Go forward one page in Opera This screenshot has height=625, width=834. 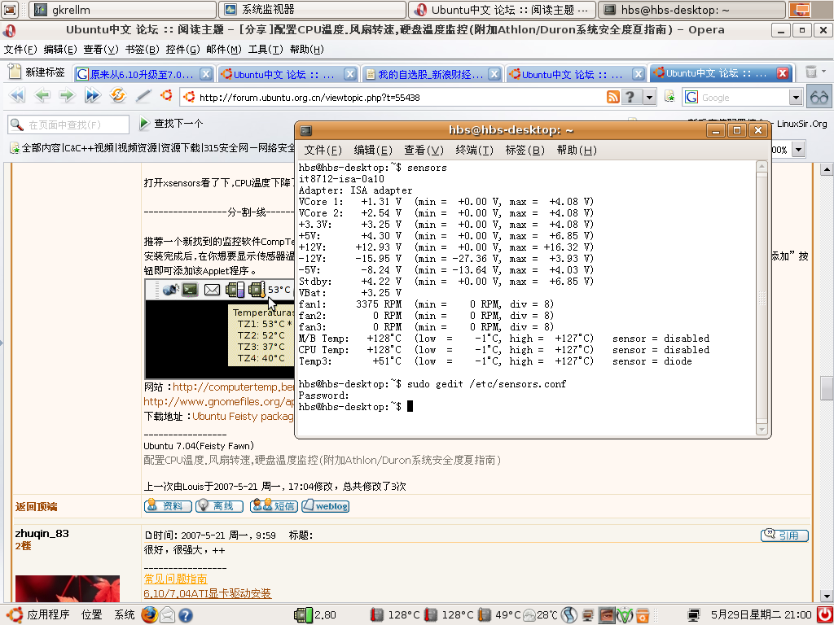coord(67,96)
